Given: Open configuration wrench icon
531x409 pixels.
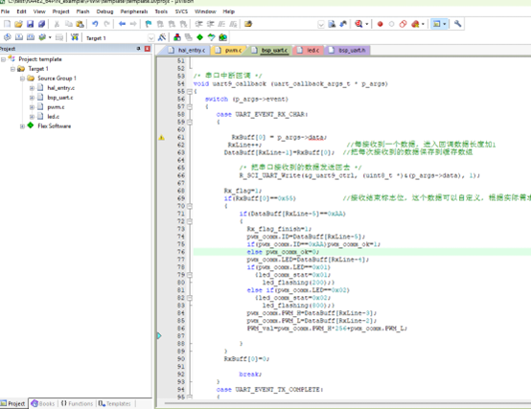Looking at the screenshot, I should pyautogui.click(x=457, y=24).
